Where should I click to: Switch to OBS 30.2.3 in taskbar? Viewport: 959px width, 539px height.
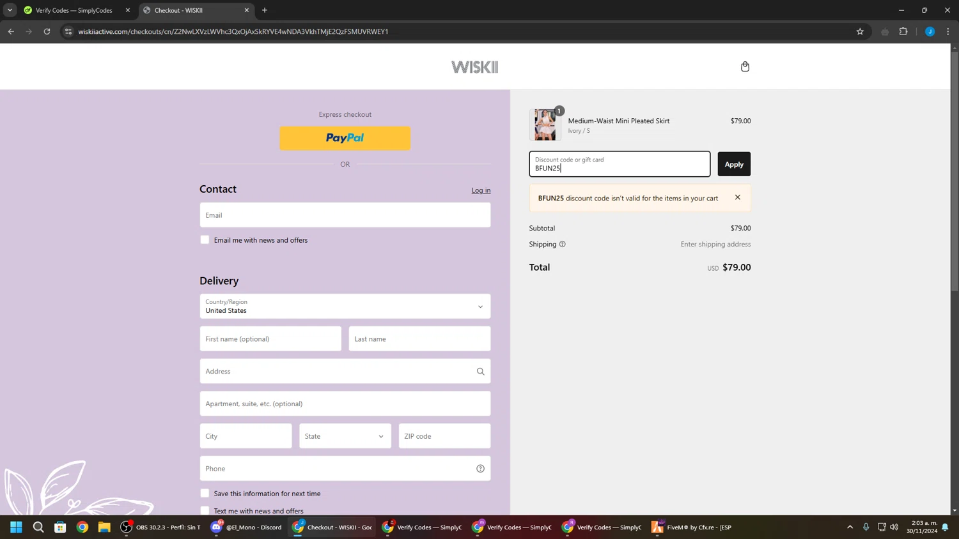[x=160, y=527]
